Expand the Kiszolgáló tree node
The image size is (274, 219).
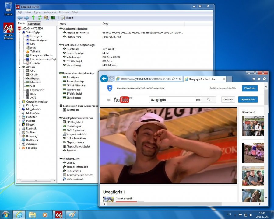coord(20,105)
